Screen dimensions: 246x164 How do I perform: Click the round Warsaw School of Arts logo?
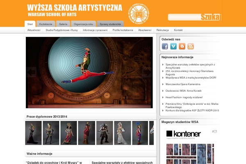point(139,14)
